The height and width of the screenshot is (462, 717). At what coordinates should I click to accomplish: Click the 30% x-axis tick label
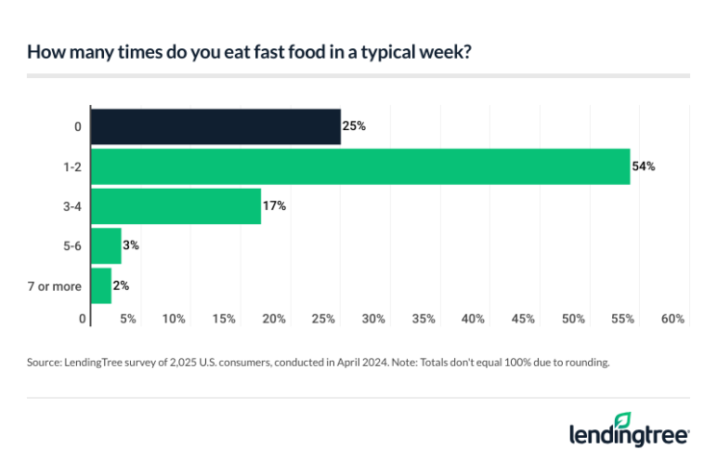click(373, 319)
